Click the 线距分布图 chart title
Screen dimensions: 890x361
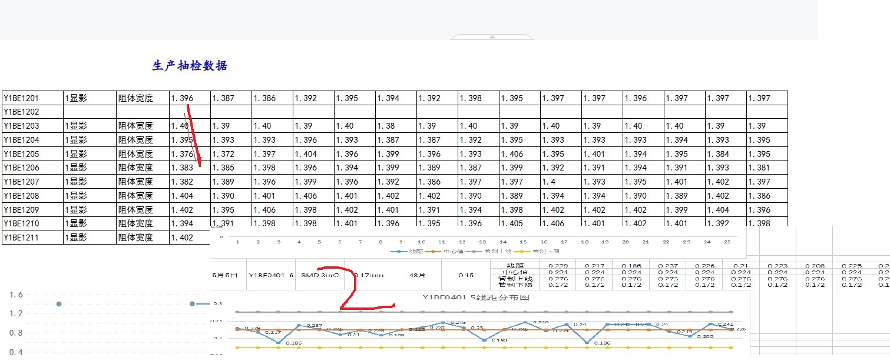475,298
